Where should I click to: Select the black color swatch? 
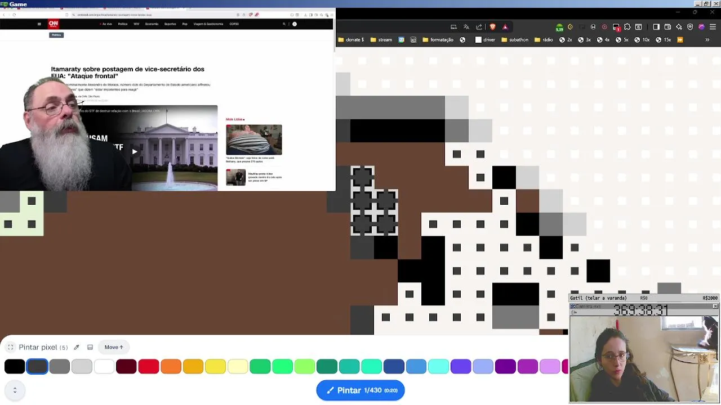15,367
